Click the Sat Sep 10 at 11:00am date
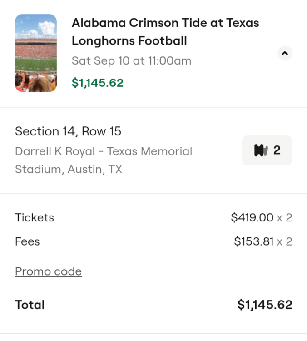Screen dimensions: 307x341 coord(131,61)
